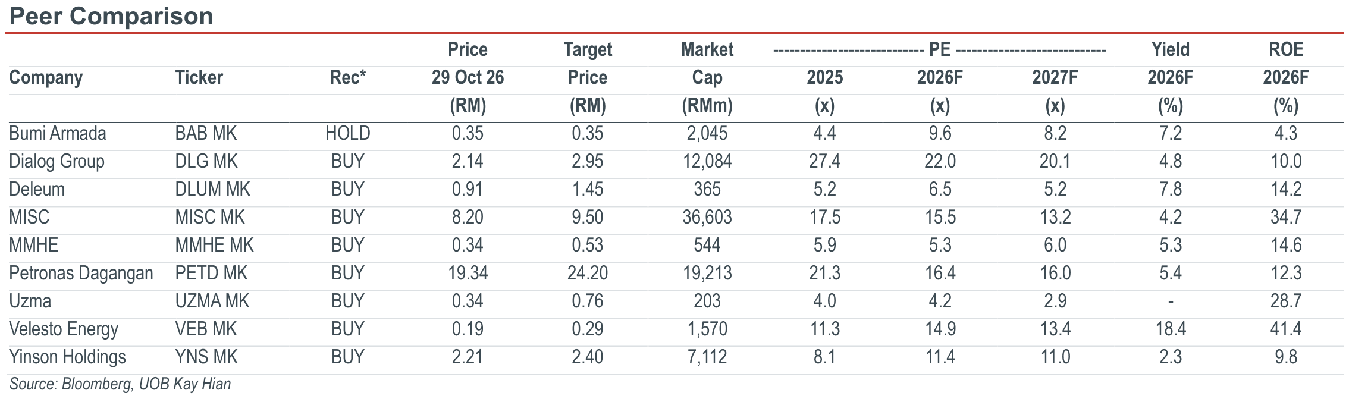
Task: Click the MMHE MK ticker
Action: click(214, 245)
